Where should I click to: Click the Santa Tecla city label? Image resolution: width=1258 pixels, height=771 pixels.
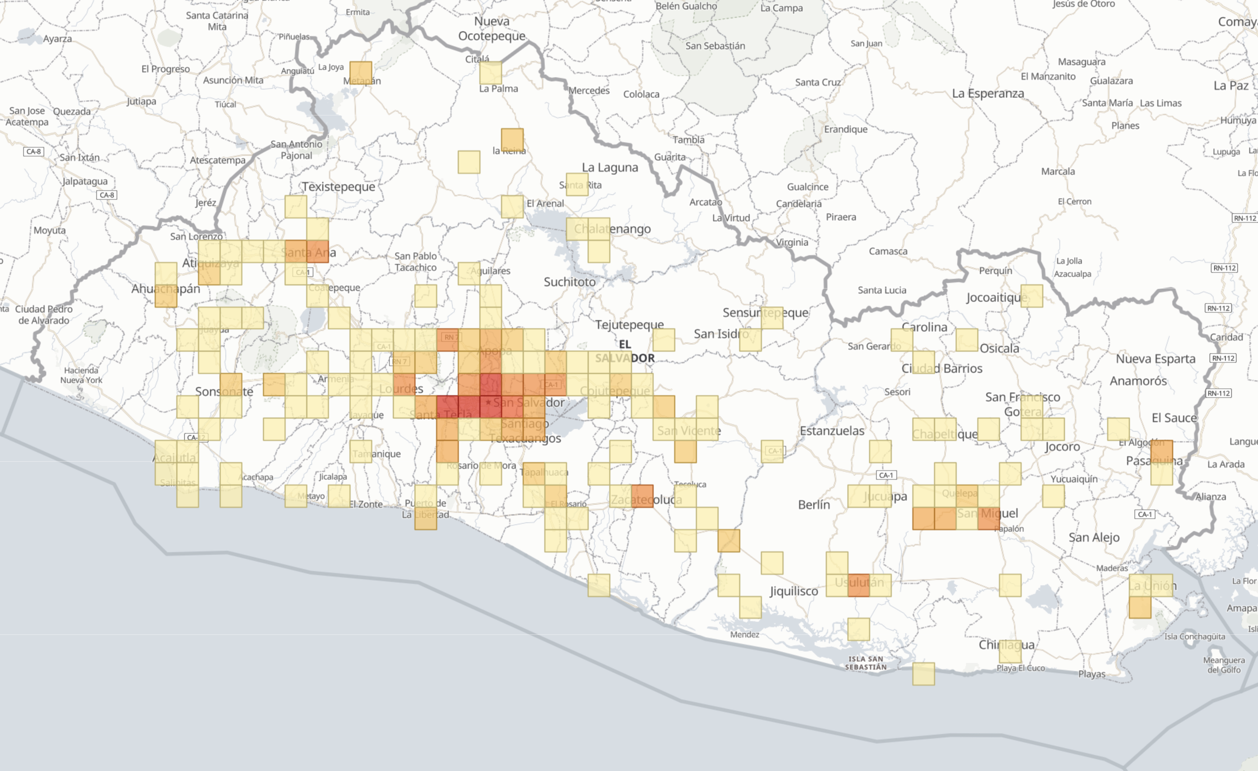(441, 415)
